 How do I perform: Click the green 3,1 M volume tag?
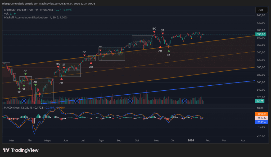coord(260,101)
